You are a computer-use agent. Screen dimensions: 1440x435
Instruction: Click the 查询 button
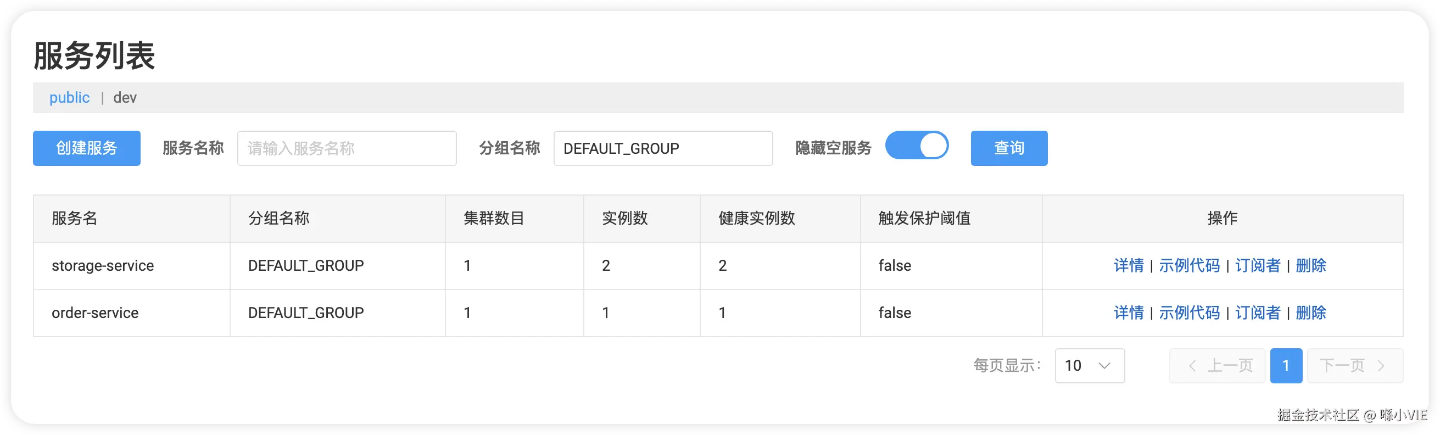pos(1008,148)
